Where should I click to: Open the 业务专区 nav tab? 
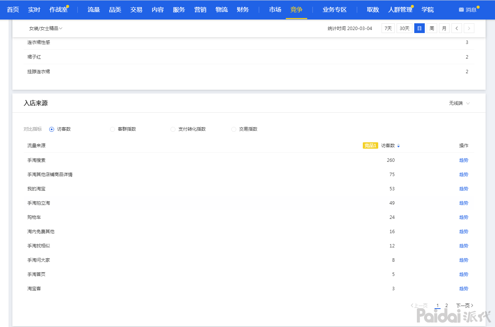[x=335, y=10]
